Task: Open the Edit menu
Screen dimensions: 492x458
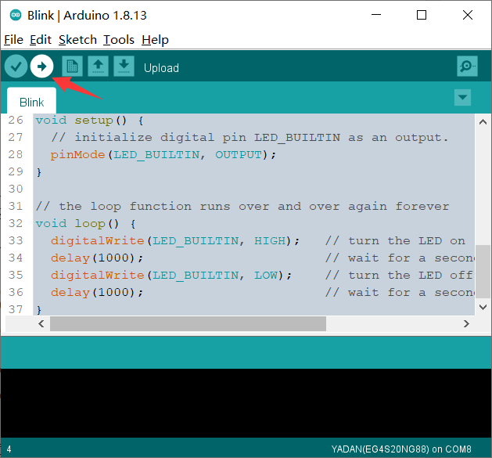Action: click(41, 40)
